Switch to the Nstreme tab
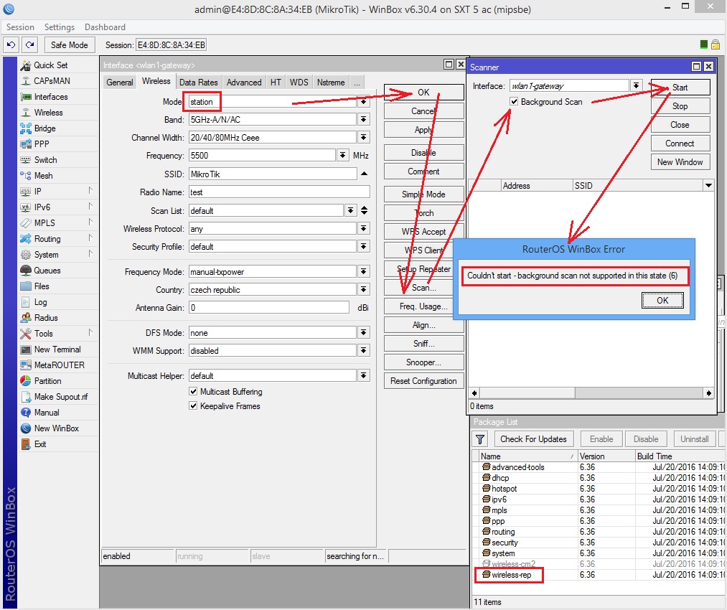Image resolution: width=727 pixels, height=610 pixels. [x=331, y=83]
